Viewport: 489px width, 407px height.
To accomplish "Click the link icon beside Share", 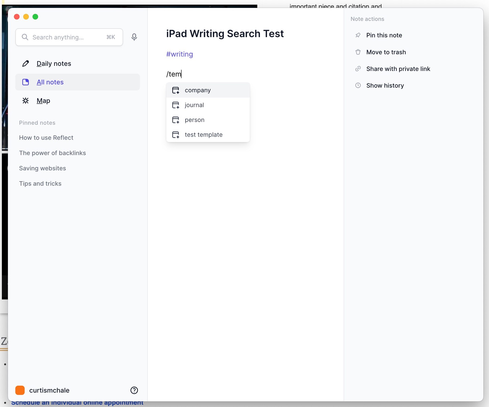I will coord(358,69).
